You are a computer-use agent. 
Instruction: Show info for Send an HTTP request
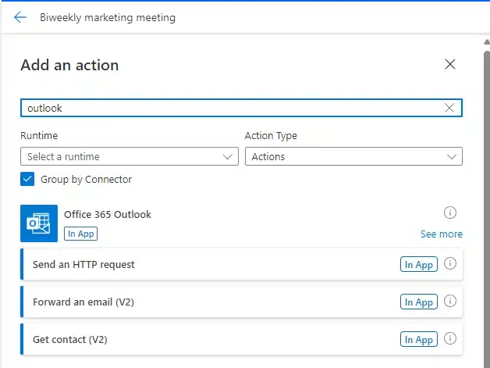450,263
